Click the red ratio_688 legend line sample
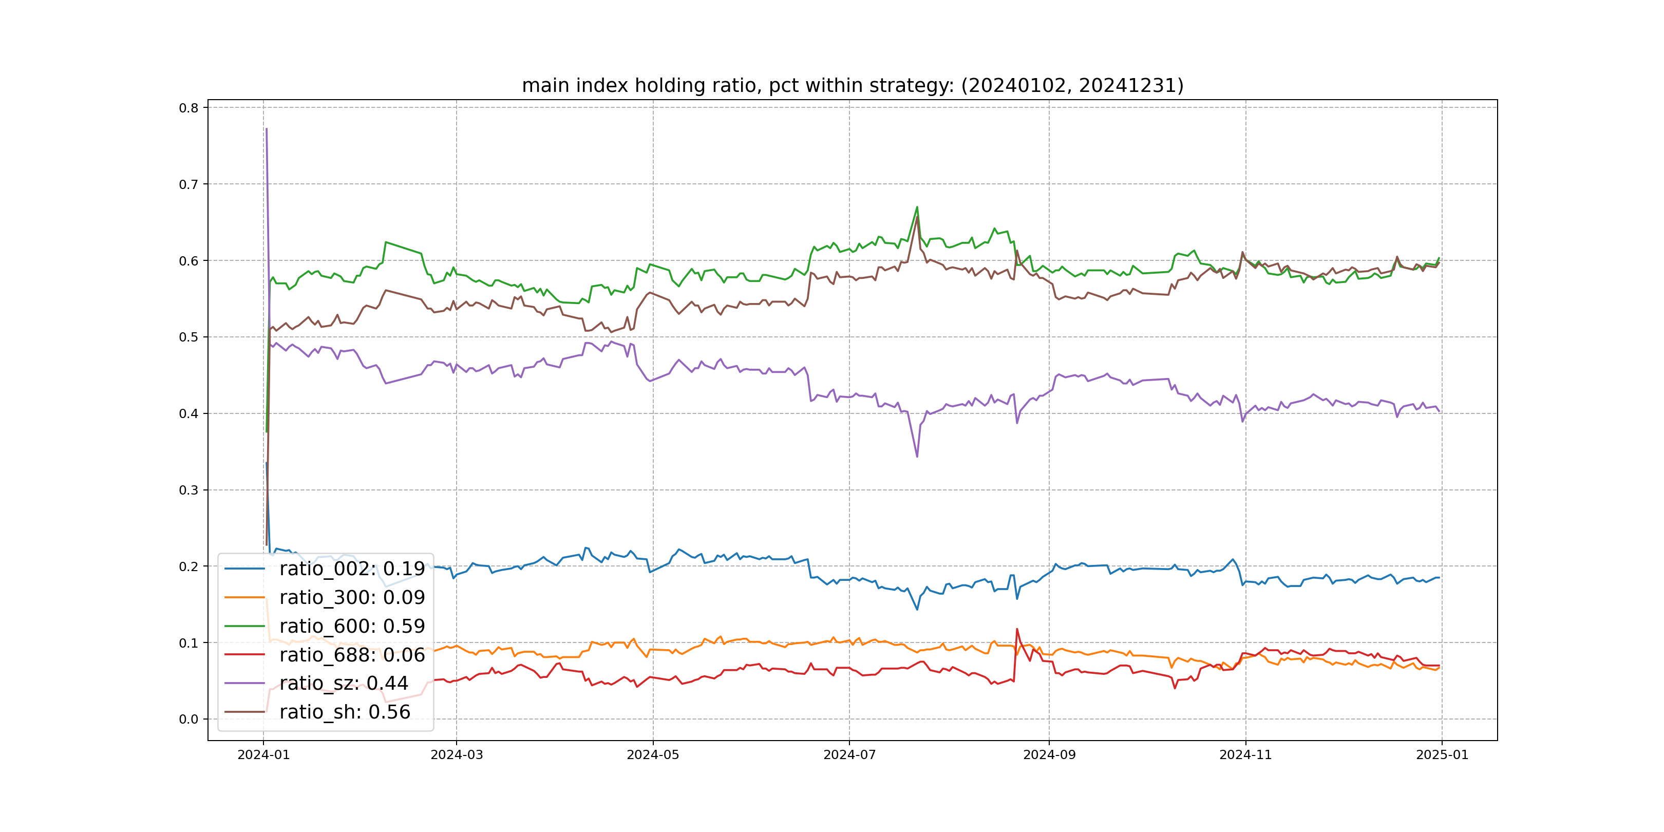This screenshot has width=1664, height=832. click(244, 655)
